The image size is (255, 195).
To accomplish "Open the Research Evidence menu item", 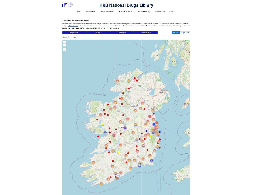I will pos(125,12).
